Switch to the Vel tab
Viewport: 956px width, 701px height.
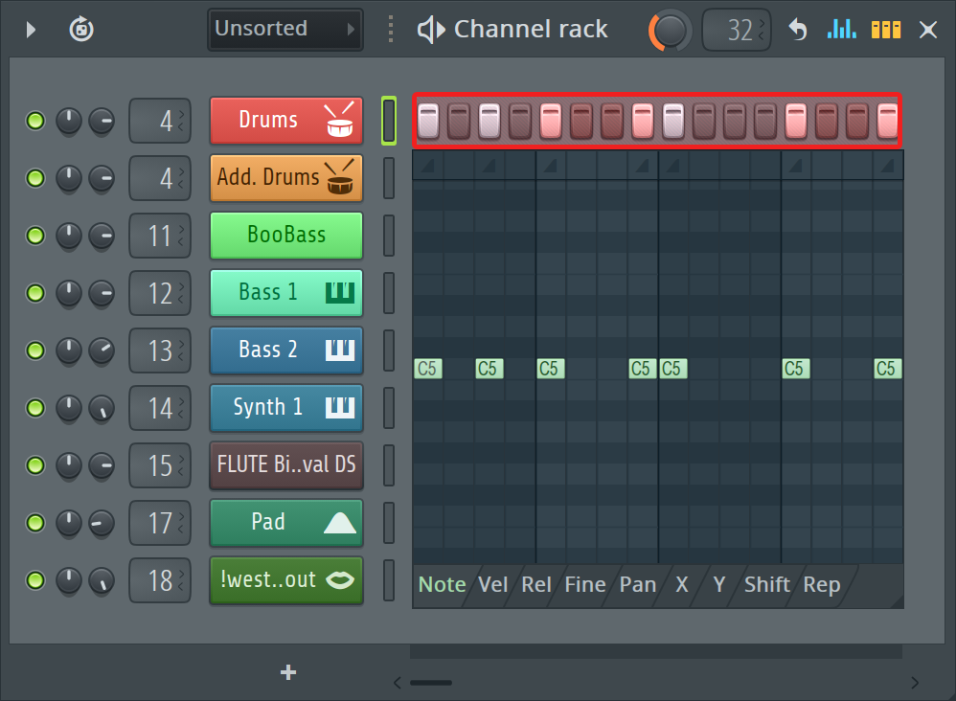tap(492, 584)
